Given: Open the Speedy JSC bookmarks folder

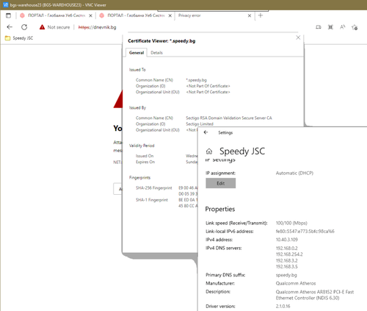Looking at the screenshot, I should coord(19,38).
